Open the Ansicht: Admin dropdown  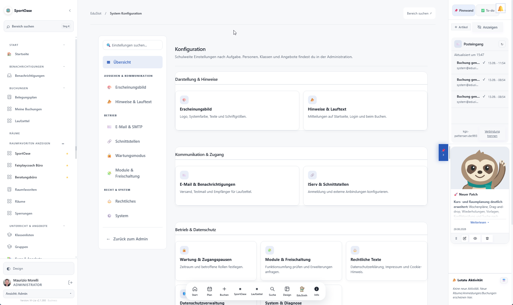tap(39, 294)
